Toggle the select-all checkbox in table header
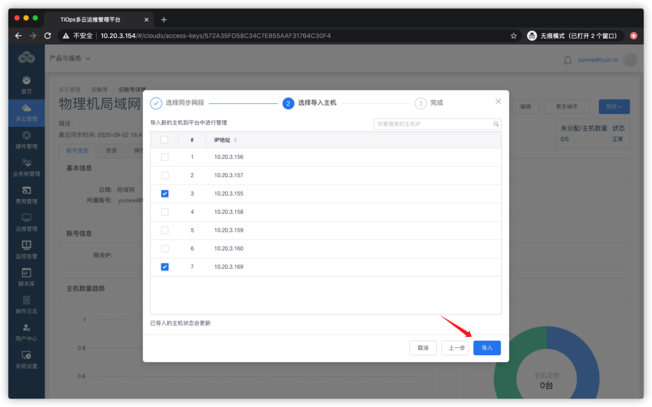This screenshot has width=652, height=407. [x=164, y=138]
